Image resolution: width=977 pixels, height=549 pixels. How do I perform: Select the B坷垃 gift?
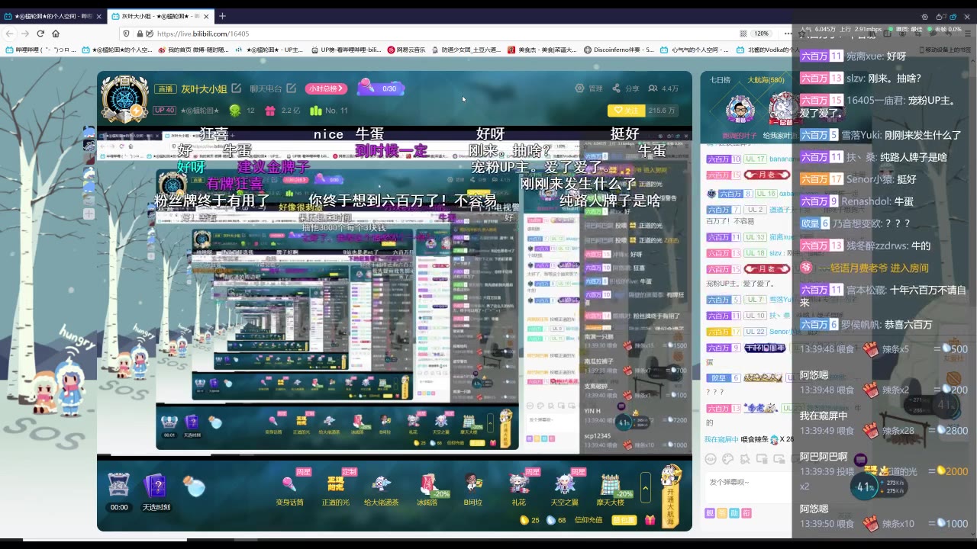472,488
